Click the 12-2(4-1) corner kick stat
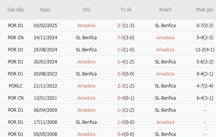Viewport: 216px width, 137px height. tap(205, 50)
